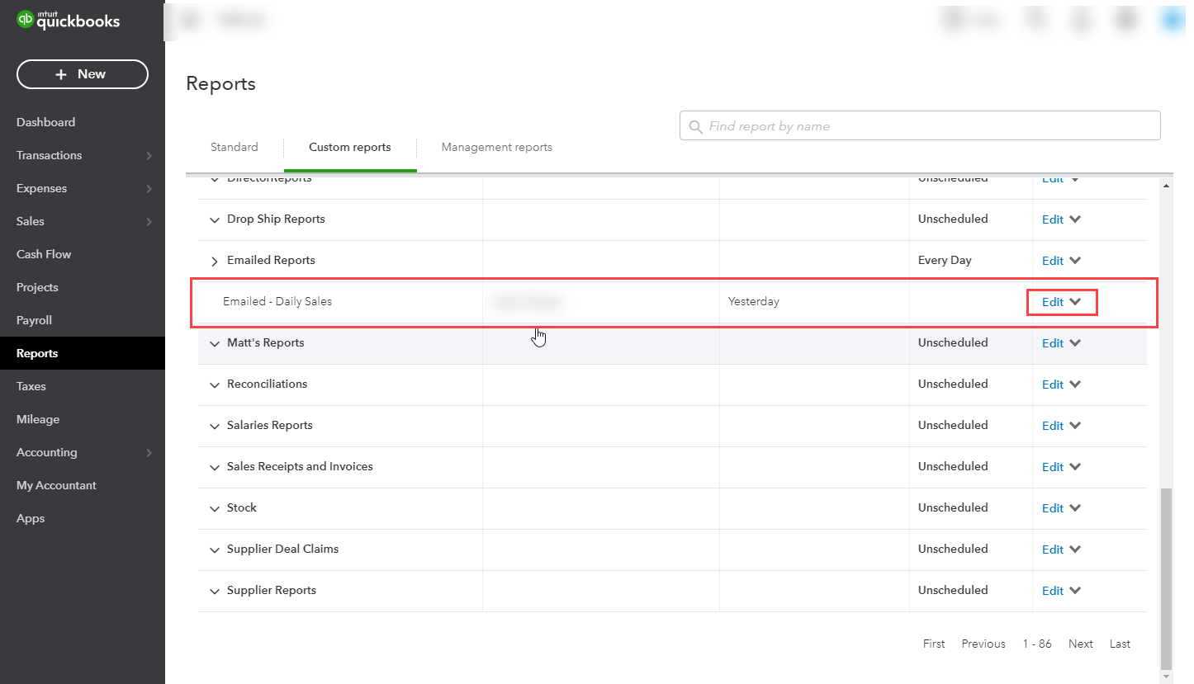This screenshot has height=684, width=1194.
Task: Click the magnifying glass inside the report search box
Action: [694, 125]
